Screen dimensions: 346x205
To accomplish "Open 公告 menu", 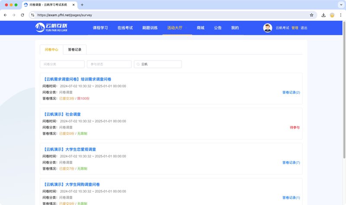I will (x=218, y=28).
